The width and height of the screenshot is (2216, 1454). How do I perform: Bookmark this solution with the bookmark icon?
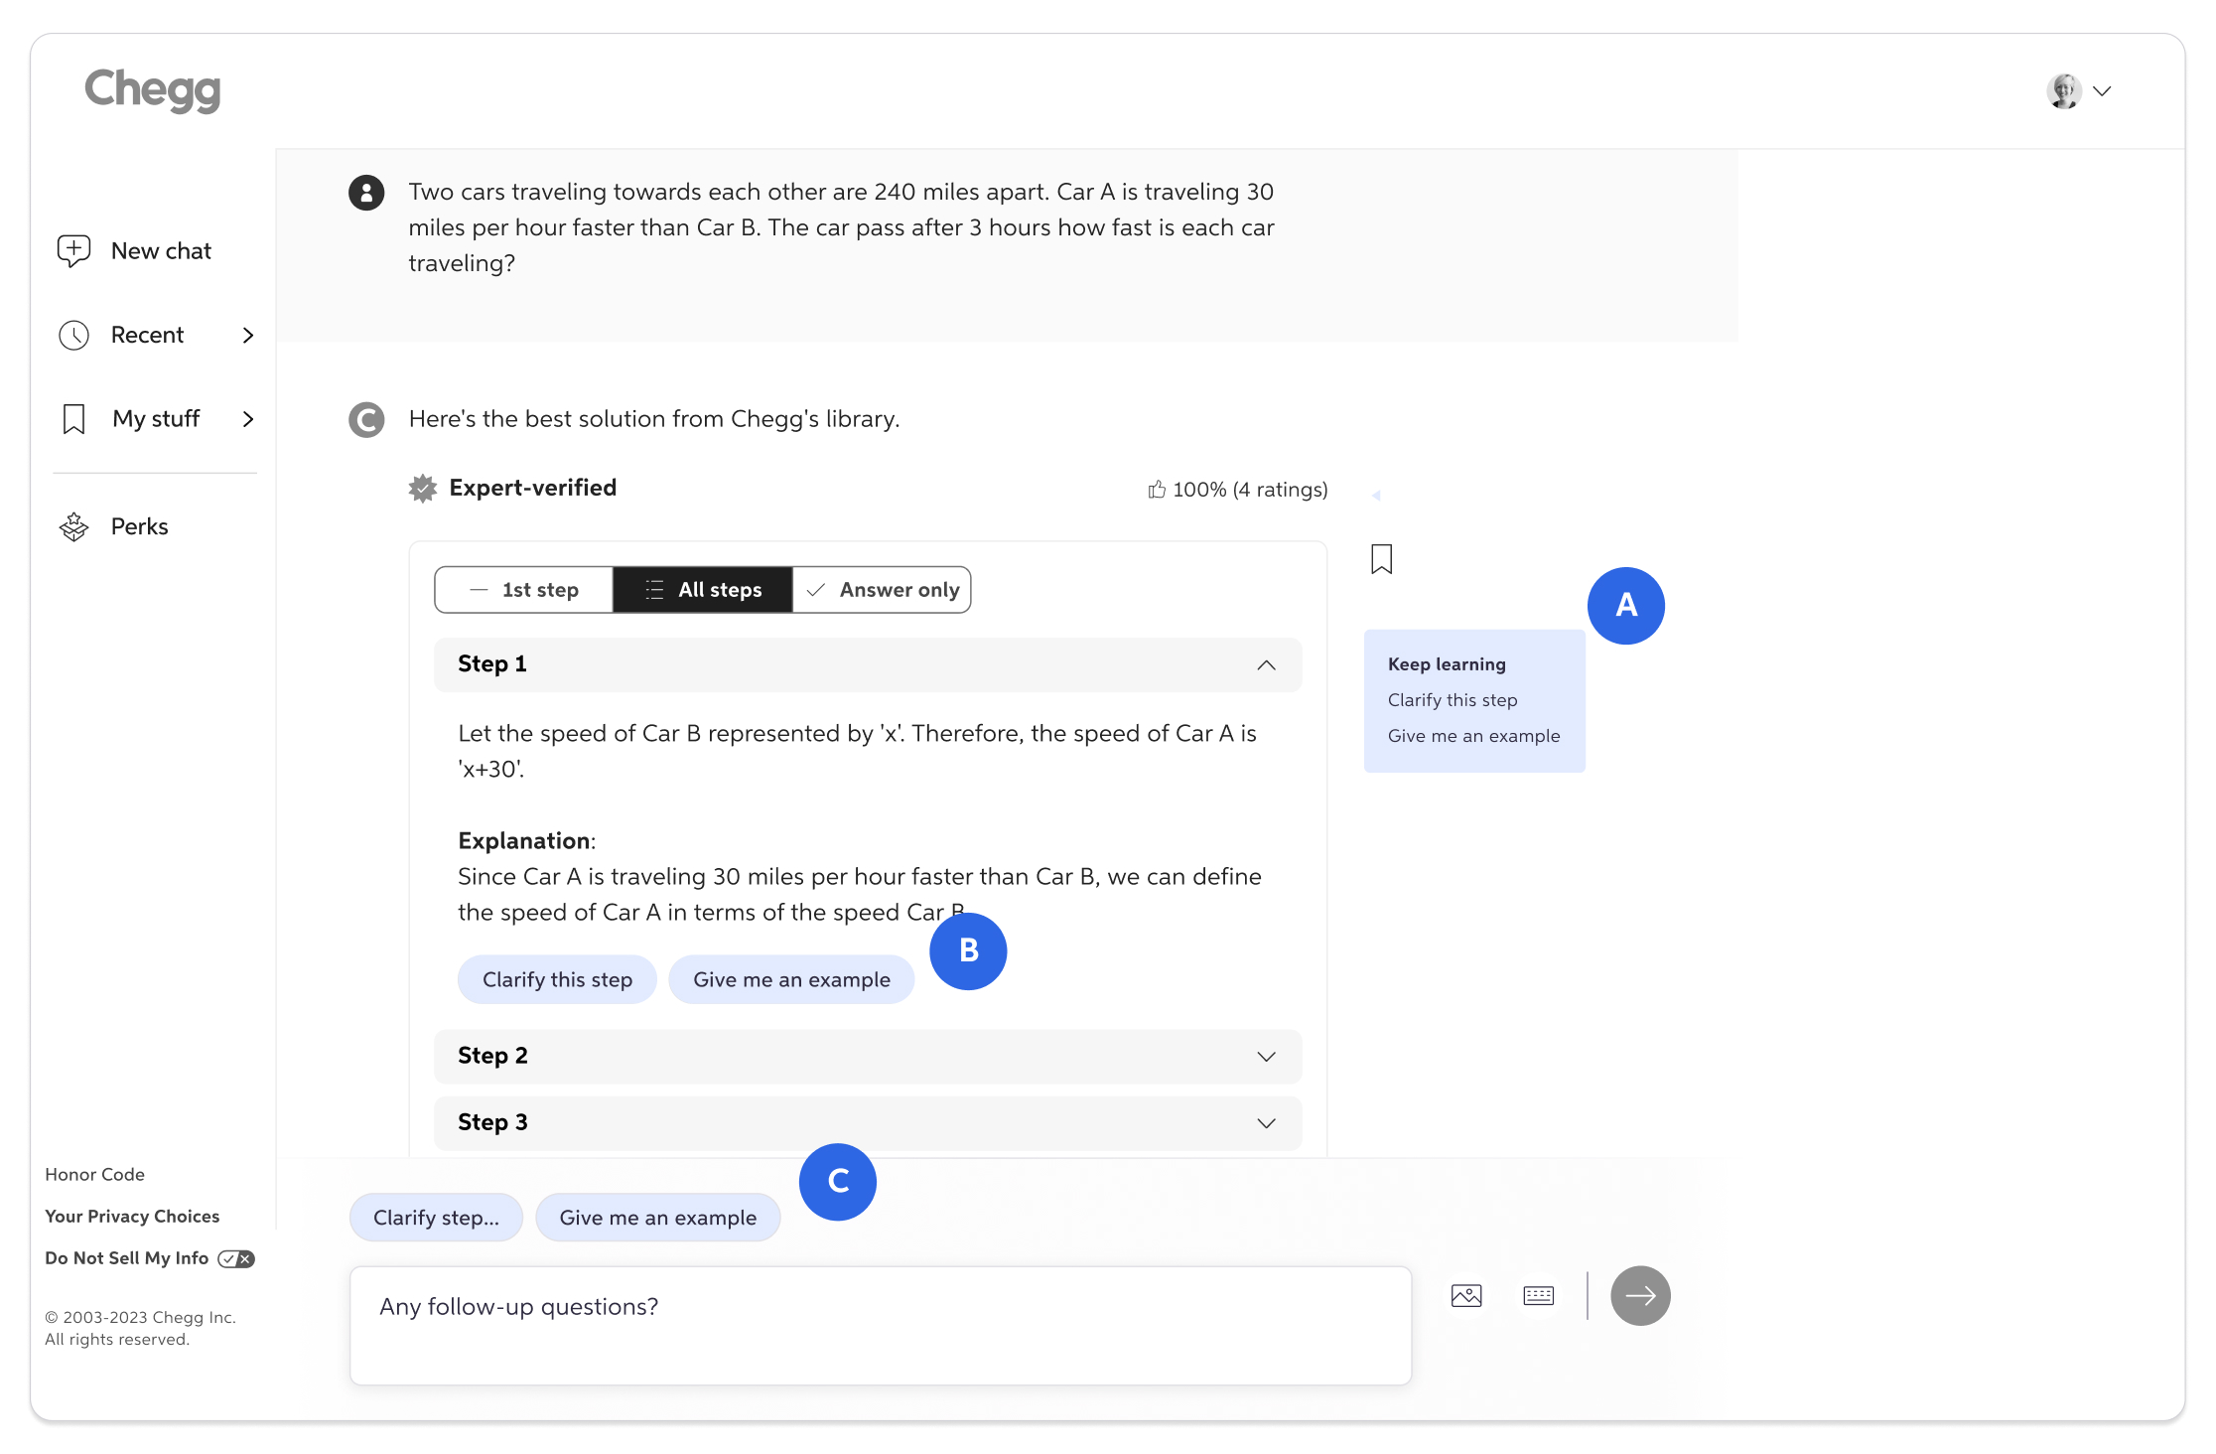coord(1382,559)
